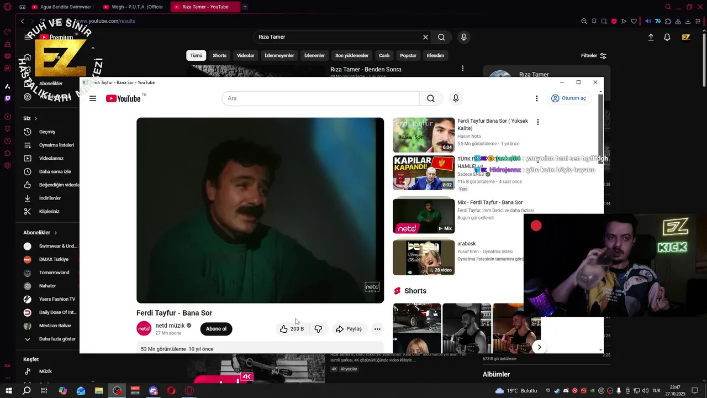Select the Son yüklenenler filter chip
707x398 pixels.
(x=352, y=55)
